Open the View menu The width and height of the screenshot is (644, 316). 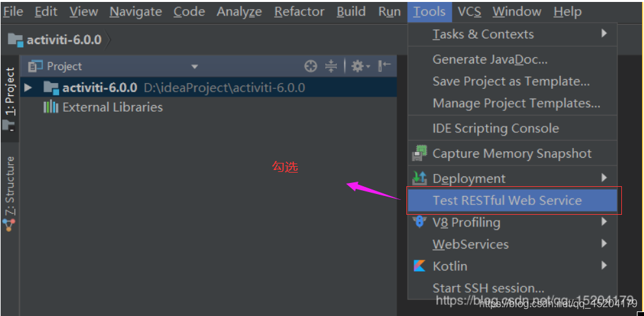tap(84, 12)
